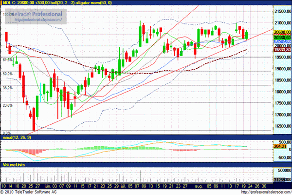Click the yellow 20600,00 price label

coord(282,32)
